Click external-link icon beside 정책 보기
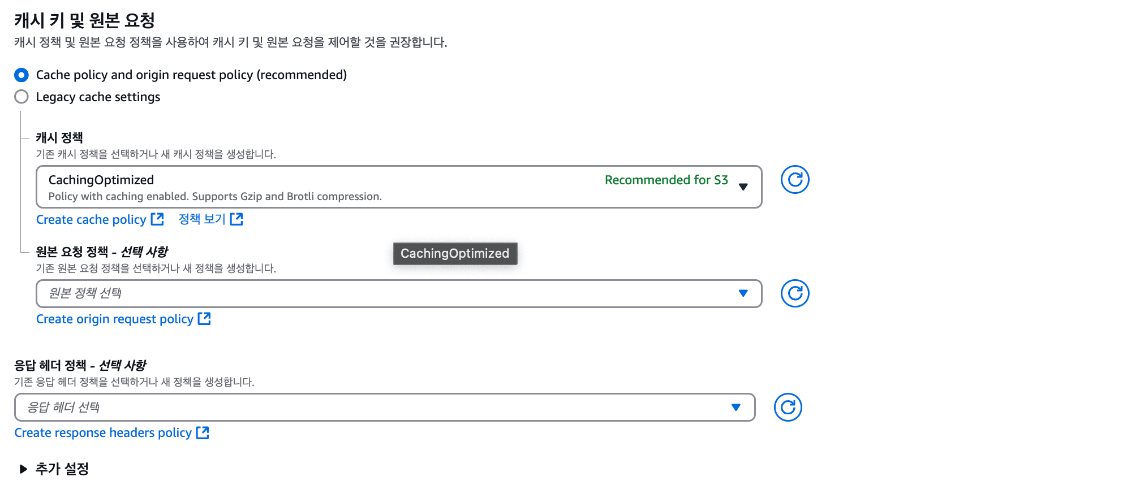1144x494 pixels. tap(236, 219)
